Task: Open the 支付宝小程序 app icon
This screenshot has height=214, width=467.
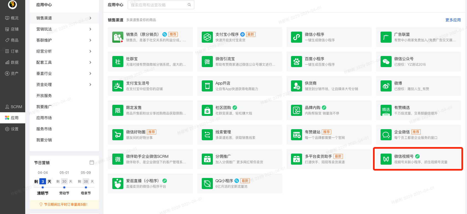Action: [207, 37]
